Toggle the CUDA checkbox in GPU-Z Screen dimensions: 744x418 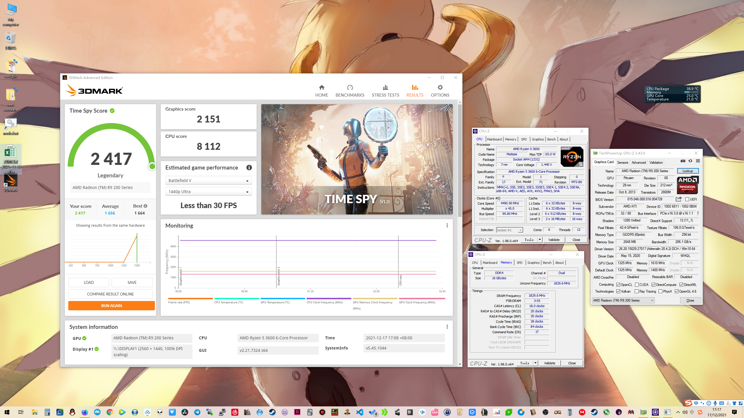pyautogui.click(x=637, y=285)
